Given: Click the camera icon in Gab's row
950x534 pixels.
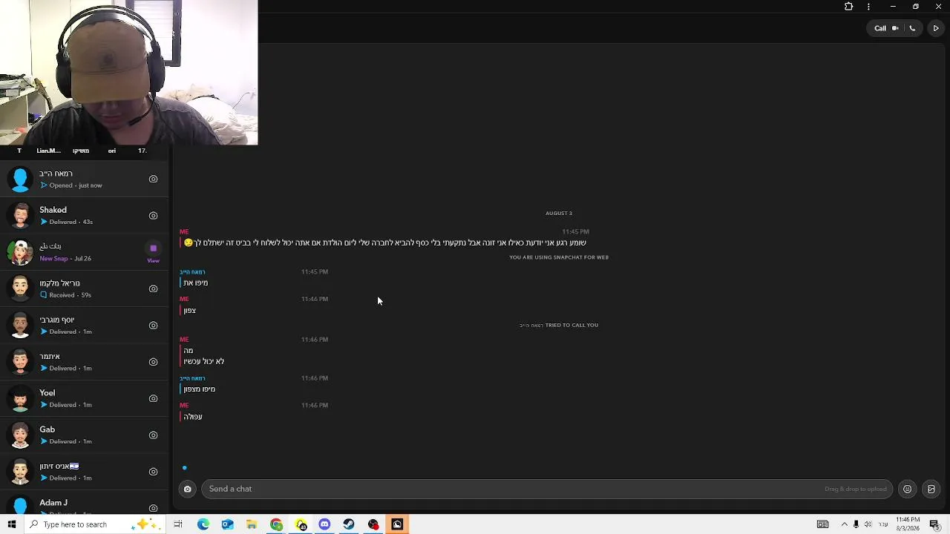Looking at the screenshot, I should tap(153, 435).
